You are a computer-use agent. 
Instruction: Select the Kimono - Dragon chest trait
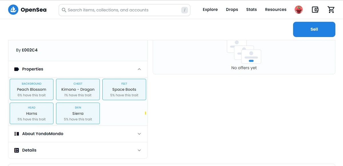(78, 89)
